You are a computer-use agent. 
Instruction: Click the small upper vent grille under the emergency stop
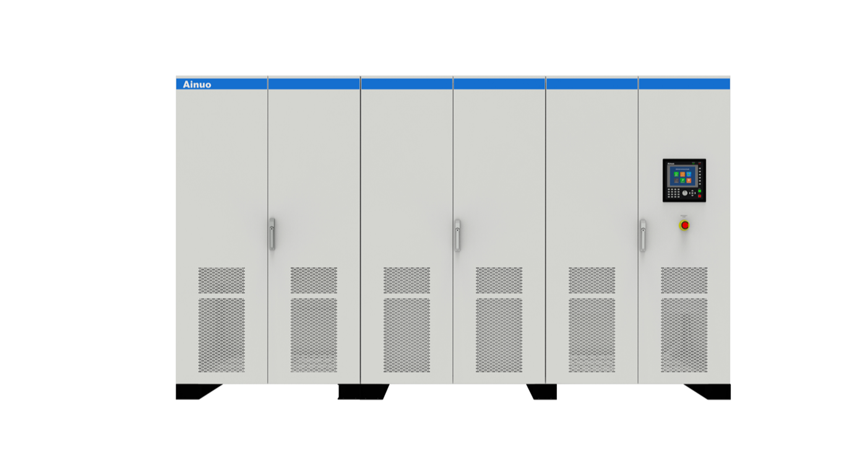(x=684, y=280)
